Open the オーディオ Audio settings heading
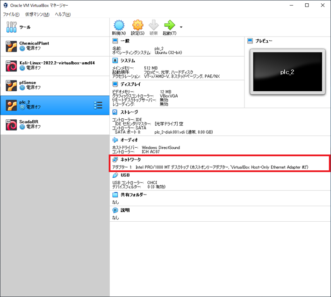The image size is (331, 297). tap(129, 140)
